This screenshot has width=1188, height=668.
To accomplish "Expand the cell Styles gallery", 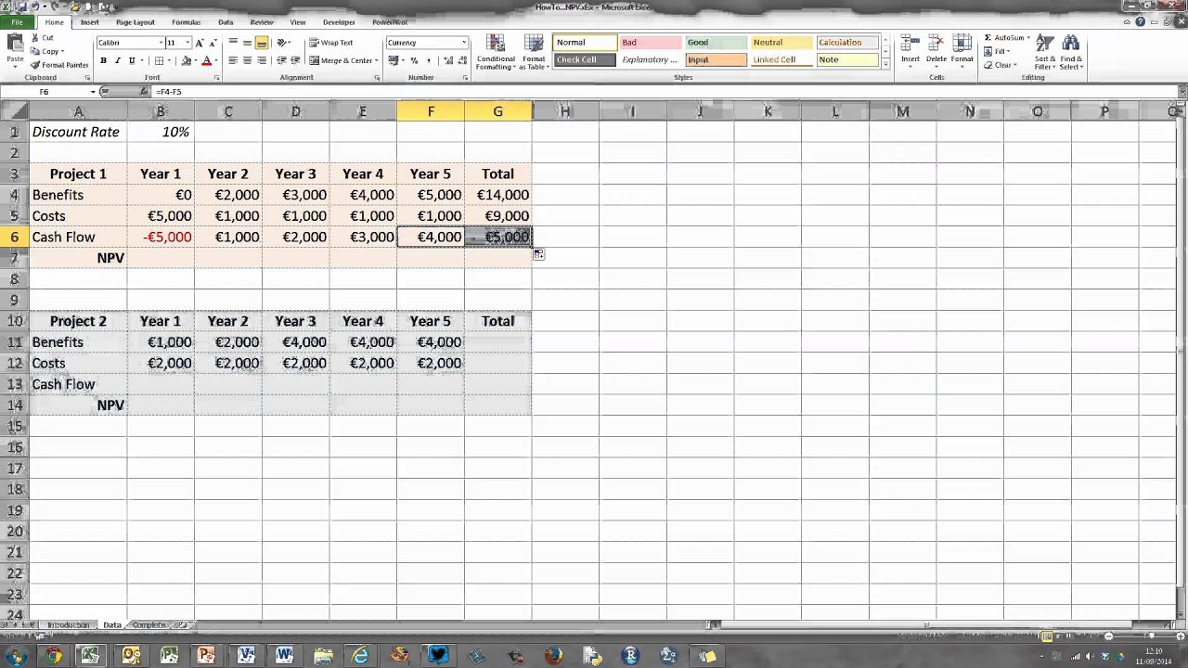I will tap(885, 65).
